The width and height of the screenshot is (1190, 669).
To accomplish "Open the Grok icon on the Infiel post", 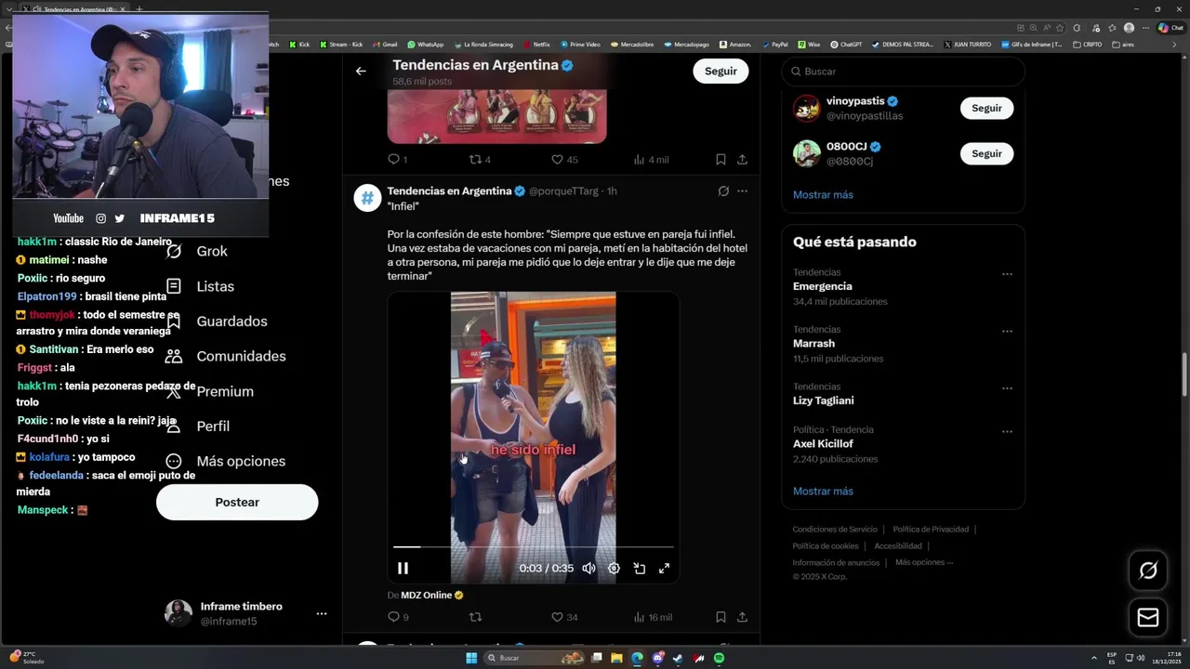I will pyautogui.click(x=723, y=191).
